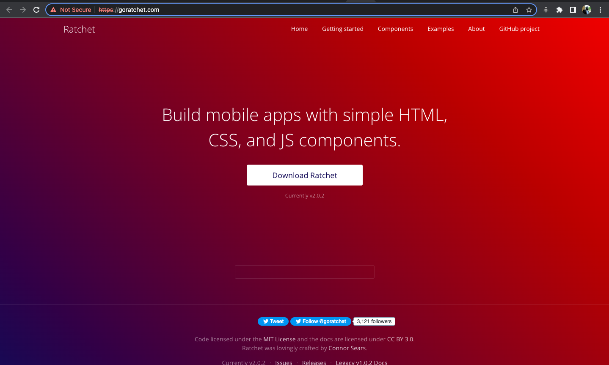
Task: Click the 'Not Secure' label in the address bar
Action: 75,10
